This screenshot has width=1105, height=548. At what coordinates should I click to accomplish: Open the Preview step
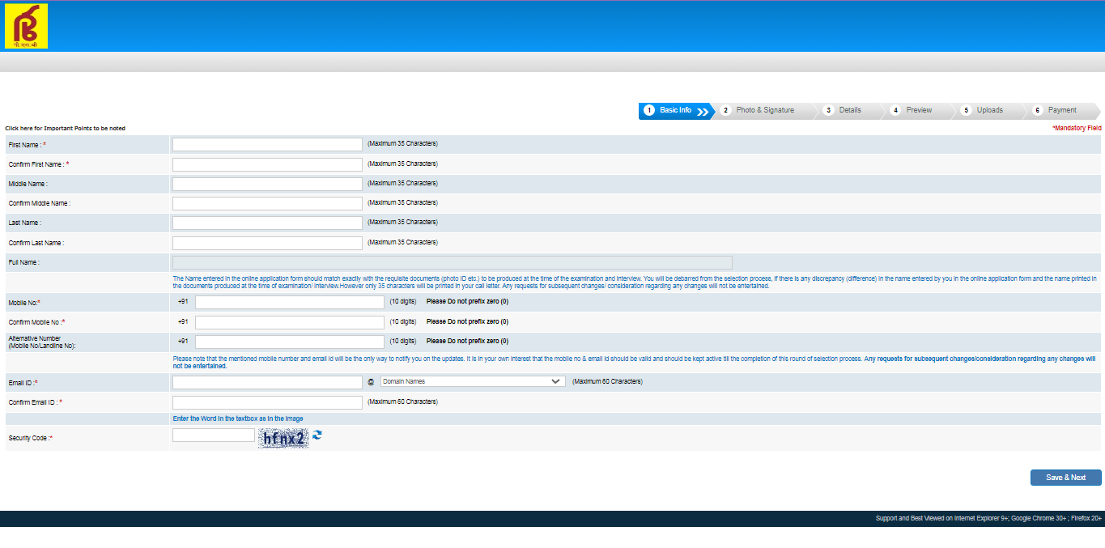[x=918, y=111]
